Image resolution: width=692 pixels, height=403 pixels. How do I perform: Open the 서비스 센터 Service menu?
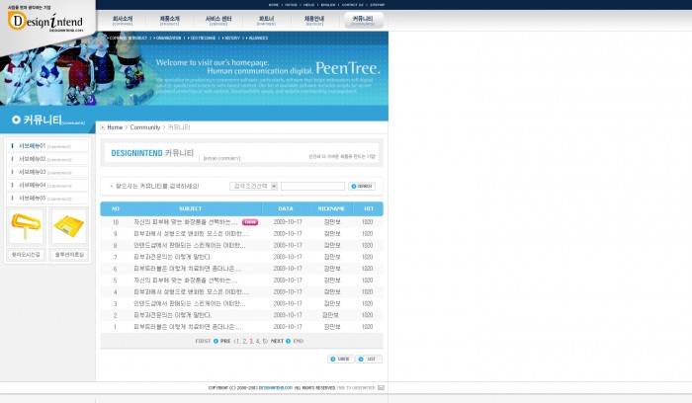(218, 21)
